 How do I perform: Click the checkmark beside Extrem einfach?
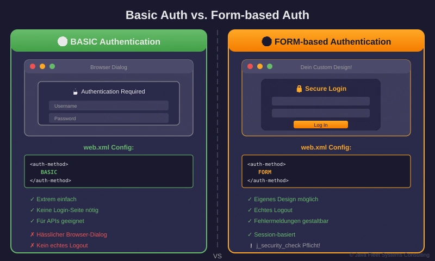32,199
